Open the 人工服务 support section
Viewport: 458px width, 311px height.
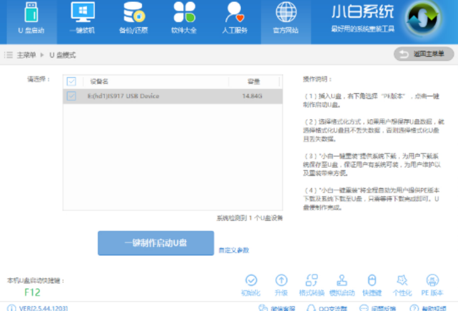point(235,19)
